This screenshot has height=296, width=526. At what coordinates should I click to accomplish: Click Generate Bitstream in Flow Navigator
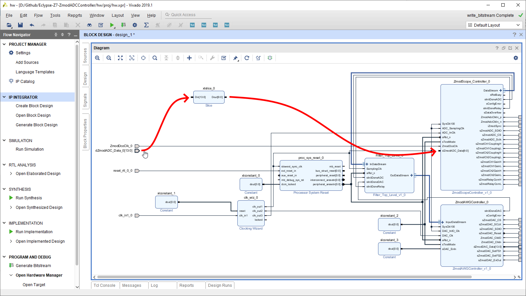click(33, 266)
